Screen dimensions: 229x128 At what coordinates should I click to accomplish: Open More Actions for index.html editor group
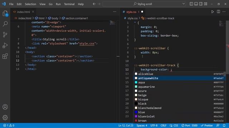(114, 12)
